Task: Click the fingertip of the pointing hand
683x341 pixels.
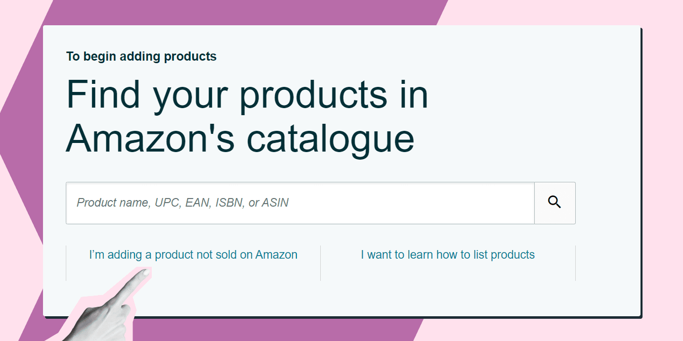Action: tap(144, 273)
